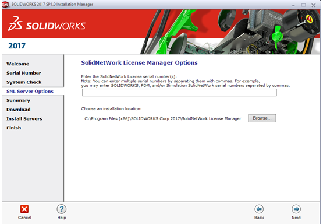Open the System Check step

click(x=24, y=82)
